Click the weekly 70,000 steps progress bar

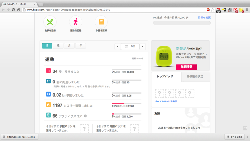tap(182, 23)
